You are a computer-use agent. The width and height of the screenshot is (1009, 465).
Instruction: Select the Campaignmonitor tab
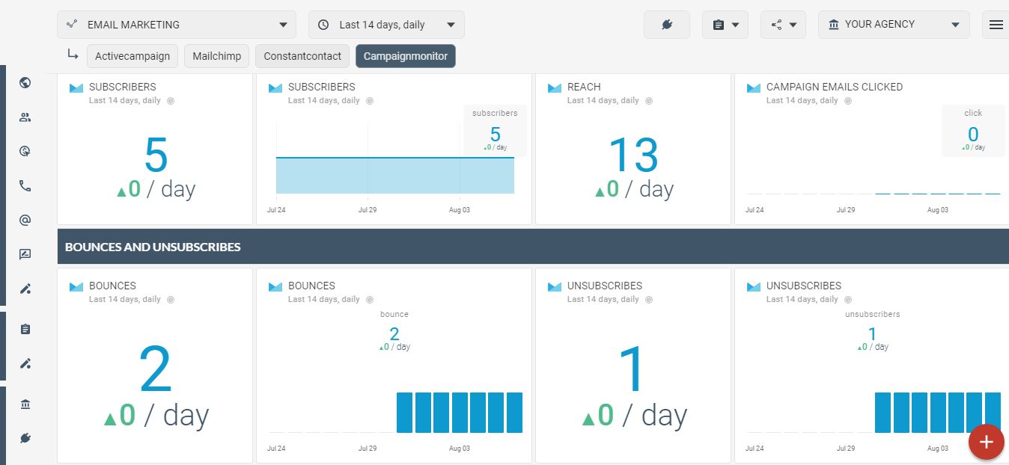(x=406, y=56)
